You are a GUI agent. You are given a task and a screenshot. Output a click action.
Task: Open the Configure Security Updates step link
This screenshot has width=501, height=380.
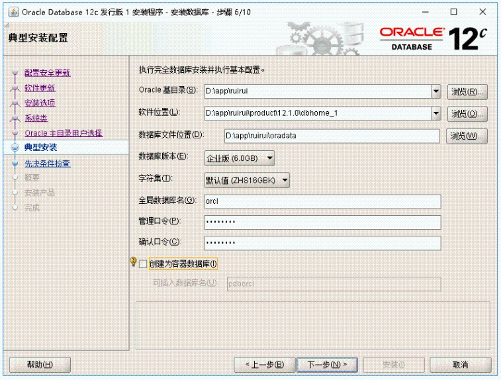coord(47,73)
